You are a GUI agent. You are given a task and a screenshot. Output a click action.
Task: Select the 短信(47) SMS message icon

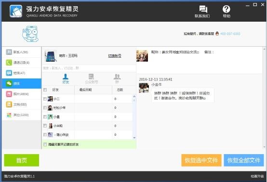tap(9, 73)
